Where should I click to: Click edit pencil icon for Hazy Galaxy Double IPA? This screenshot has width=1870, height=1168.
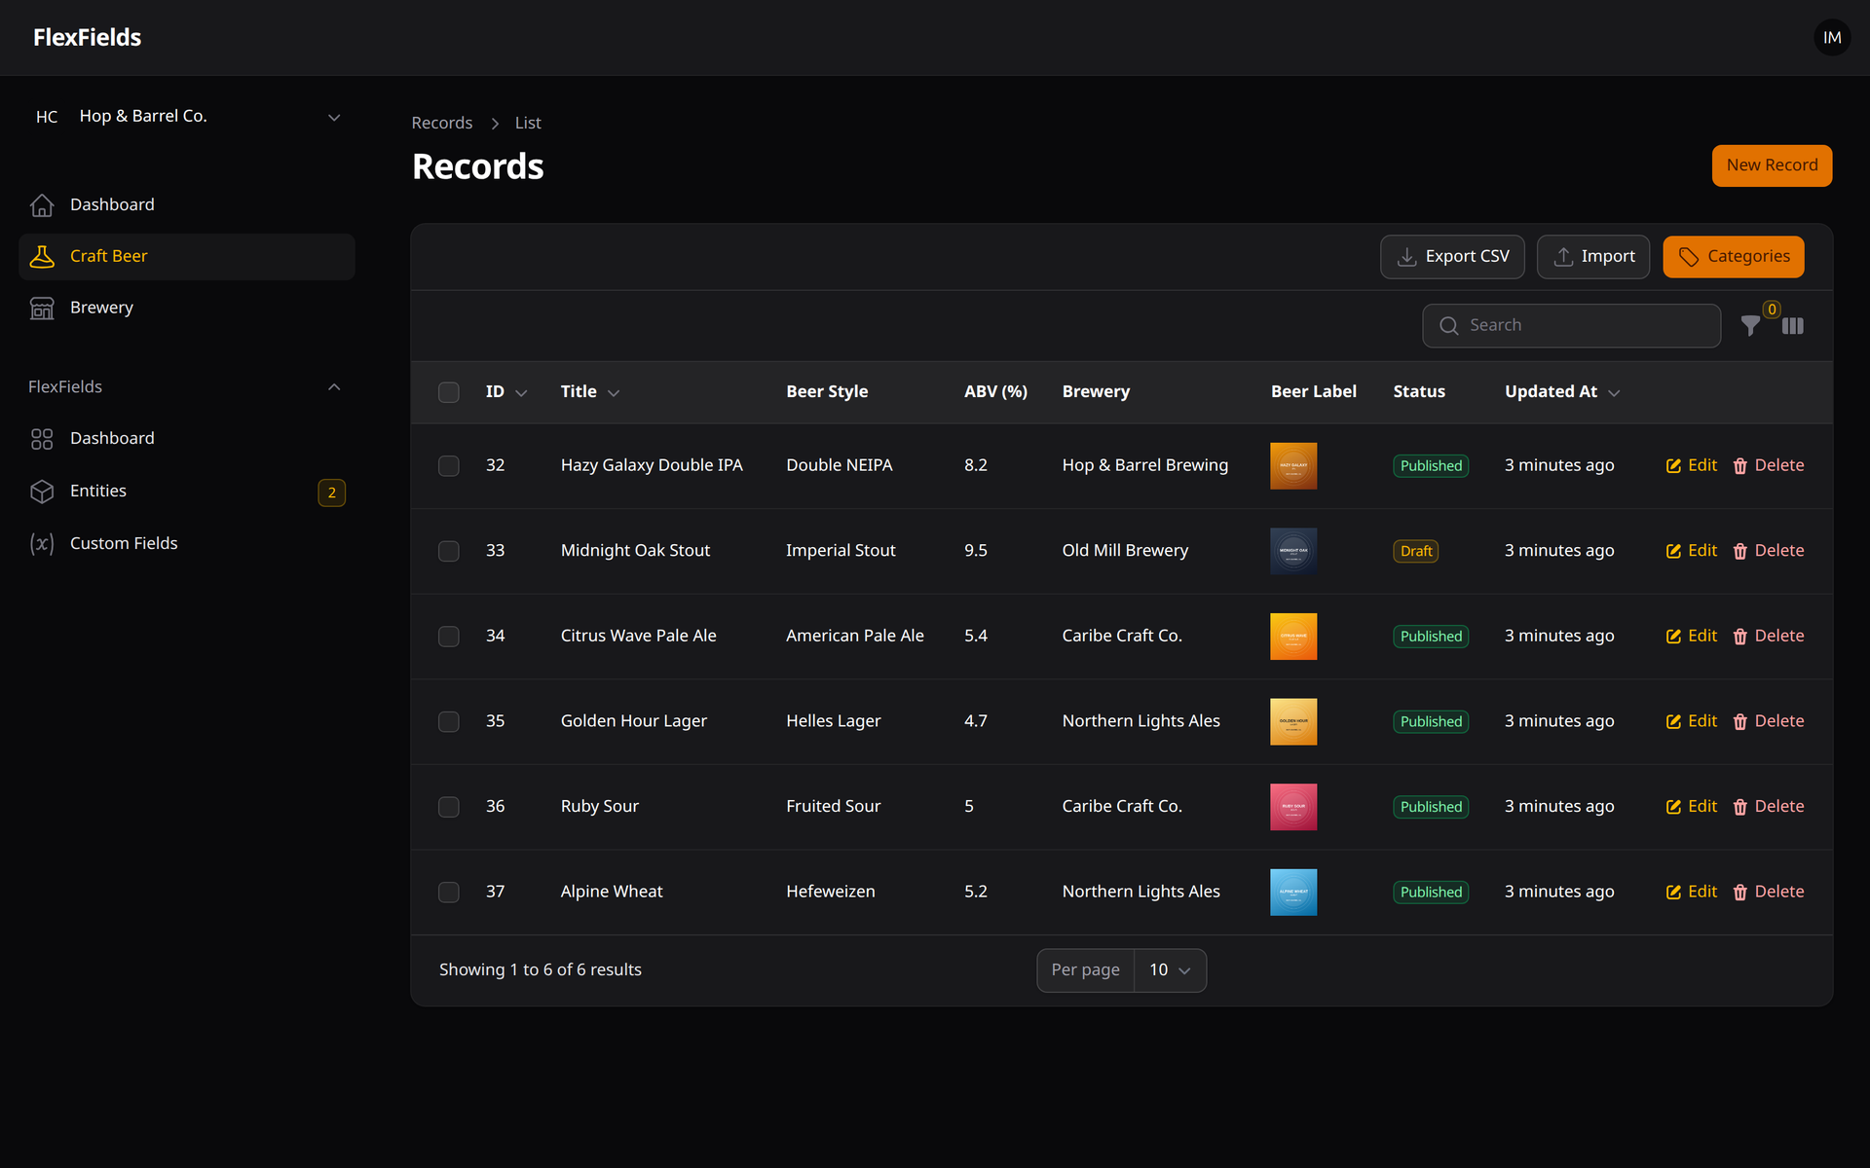click(x=1673, y=466)
